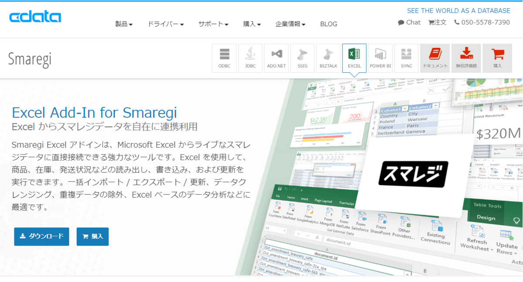Open the 注文 cart link
This screenshot has height=282, width=523.
(438, 22)
